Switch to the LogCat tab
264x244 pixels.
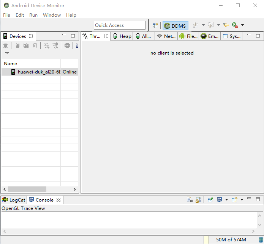(13, 200)
